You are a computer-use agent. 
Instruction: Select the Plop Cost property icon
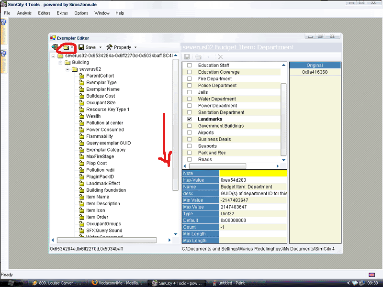click(81, 163)
